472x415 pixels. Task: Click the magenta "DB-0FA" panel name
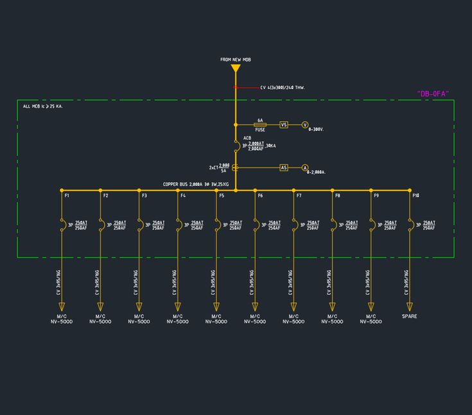[x=433, y=94]
